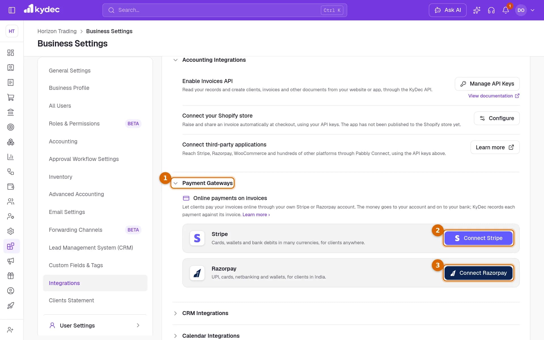Click Learn more for third-party applications

pos(495,147)
